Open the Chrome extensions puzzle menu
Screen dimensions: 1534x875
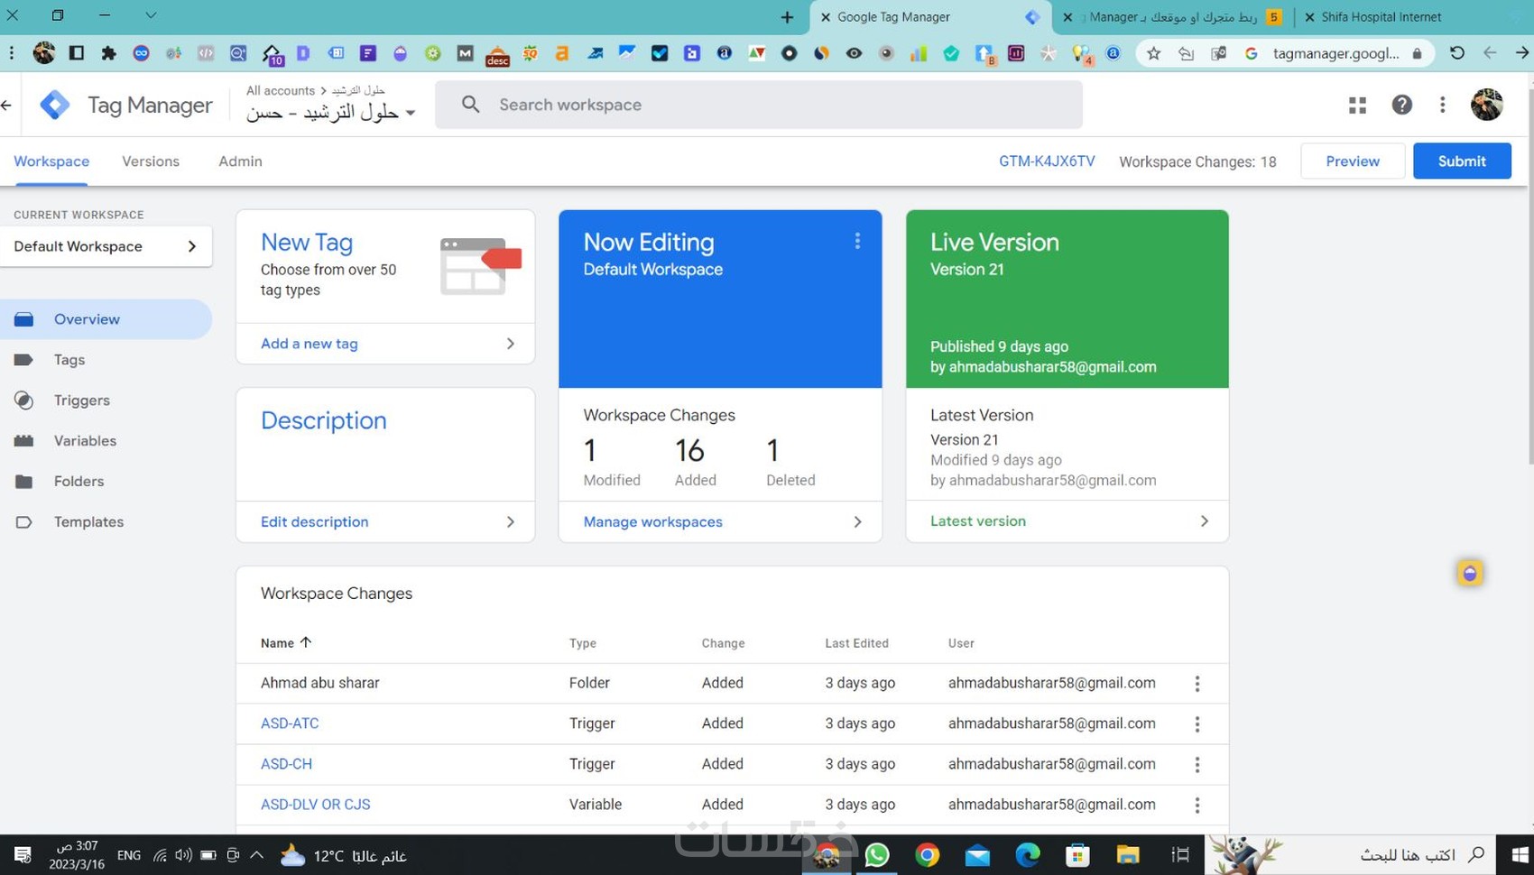[109, 53]
